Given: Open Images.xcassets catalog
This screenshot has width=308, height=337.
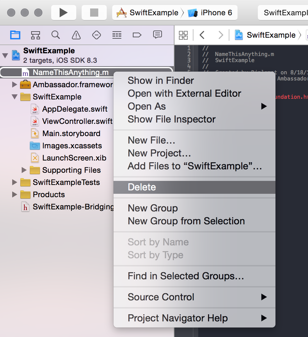Looking at the screenshot, I should tap(72, 146).
